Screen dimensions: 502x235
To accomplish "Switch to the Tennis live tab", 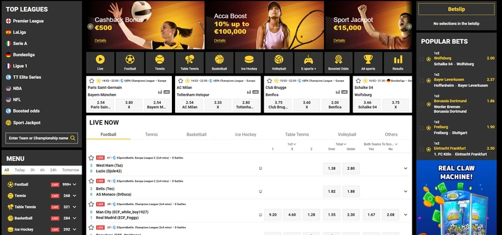I will click(151, 135).
